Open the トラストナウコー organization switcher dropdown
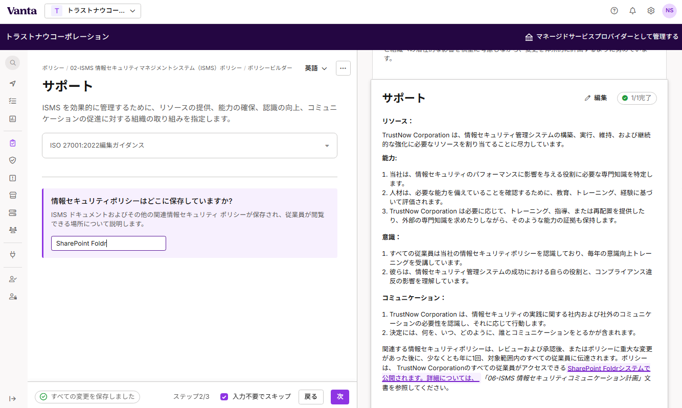 (93, 11)
